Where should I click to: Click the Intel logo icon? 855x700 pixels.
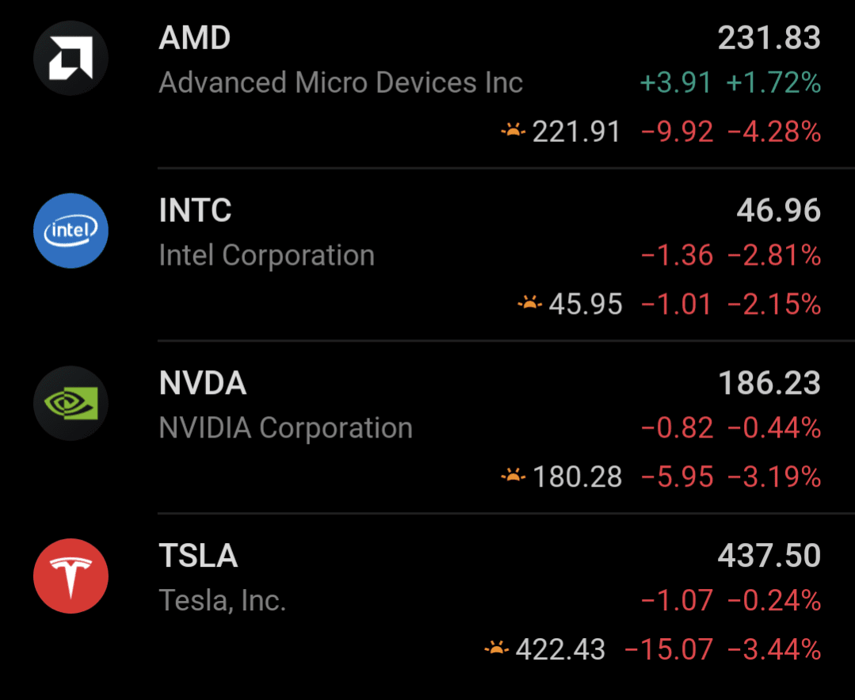(x=71, y=231)
